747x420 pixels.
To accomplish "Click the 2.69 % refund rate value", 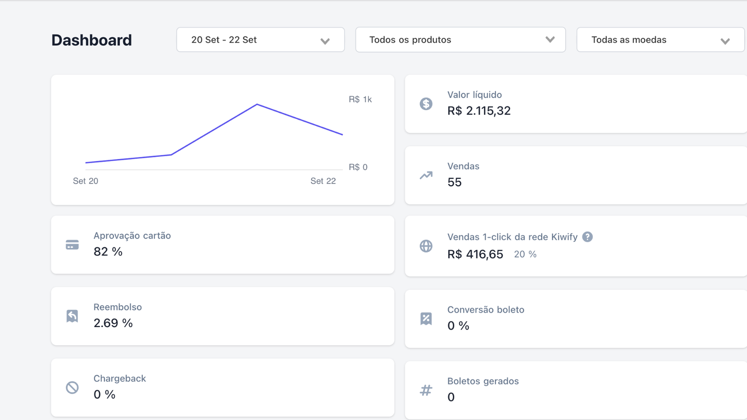I will click(x=113, y=323).
